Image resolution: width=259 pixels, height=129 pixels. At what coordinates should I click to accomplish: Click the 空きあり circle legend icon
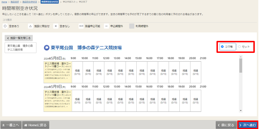coord(5,26)
